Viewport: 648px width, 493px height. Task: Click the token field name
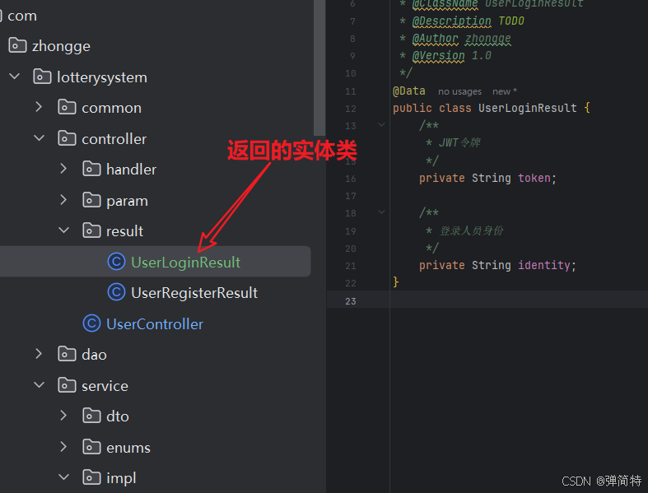[x=534, y=178]
